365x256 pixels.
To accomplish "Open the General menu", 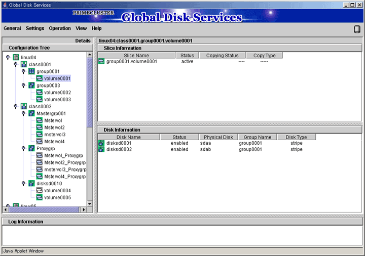I will click(x=12, y=28).
